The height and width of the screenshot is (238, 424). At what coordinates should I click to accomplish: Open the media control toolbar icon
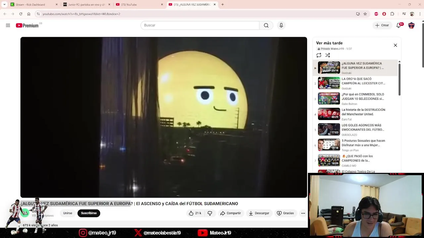[x=404, y=14]
